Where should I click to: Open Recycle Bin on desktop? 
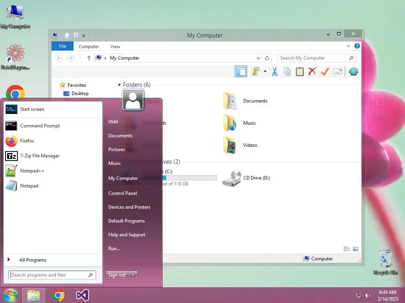point(385,262)
